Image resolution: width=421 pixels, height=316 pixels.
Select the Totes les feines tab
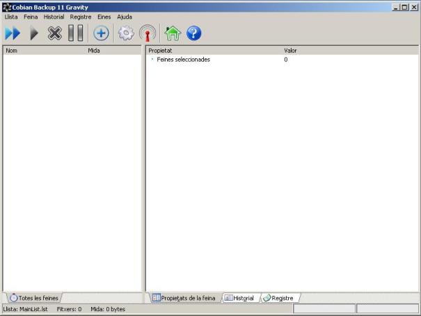pos(34,298)
